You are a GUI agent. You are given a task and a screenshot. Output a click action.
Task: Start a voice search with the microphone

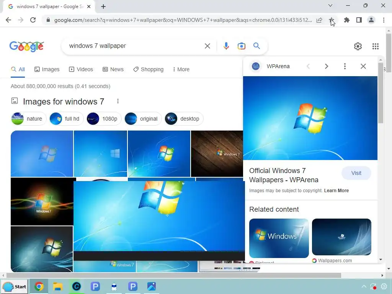point(226,46)
